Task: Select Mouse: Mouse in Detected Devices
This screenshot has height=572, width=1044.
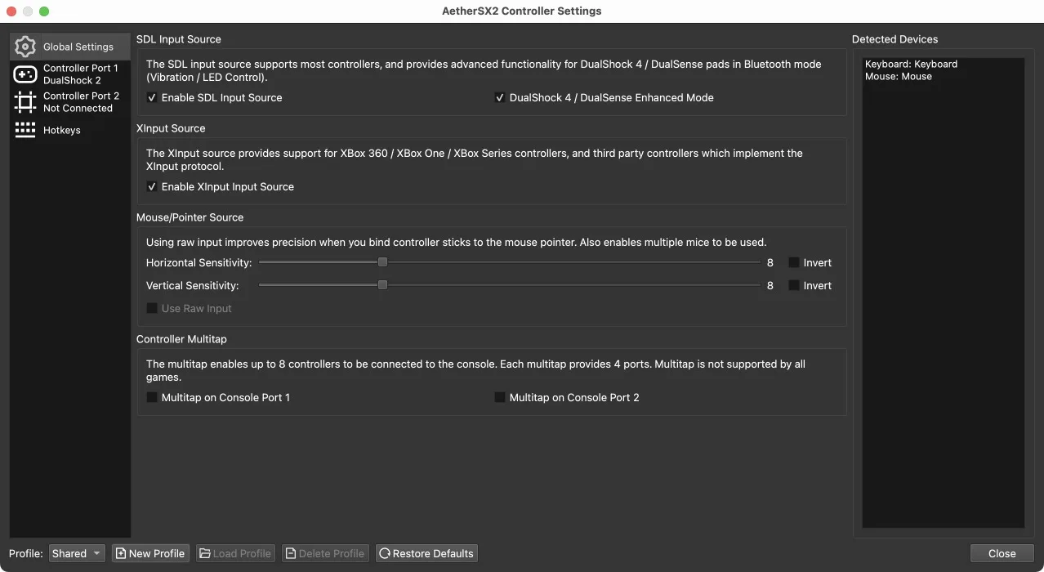Action: pos(898,77)
